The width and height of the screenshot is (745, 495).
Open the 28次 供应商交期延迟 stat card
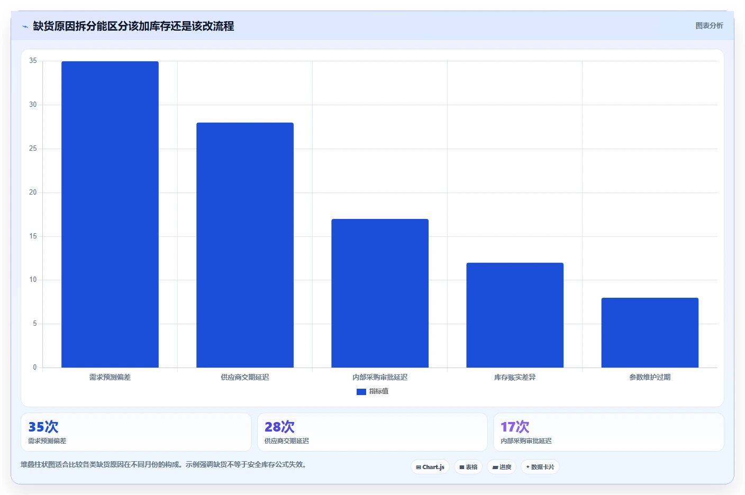pos(373,432)
